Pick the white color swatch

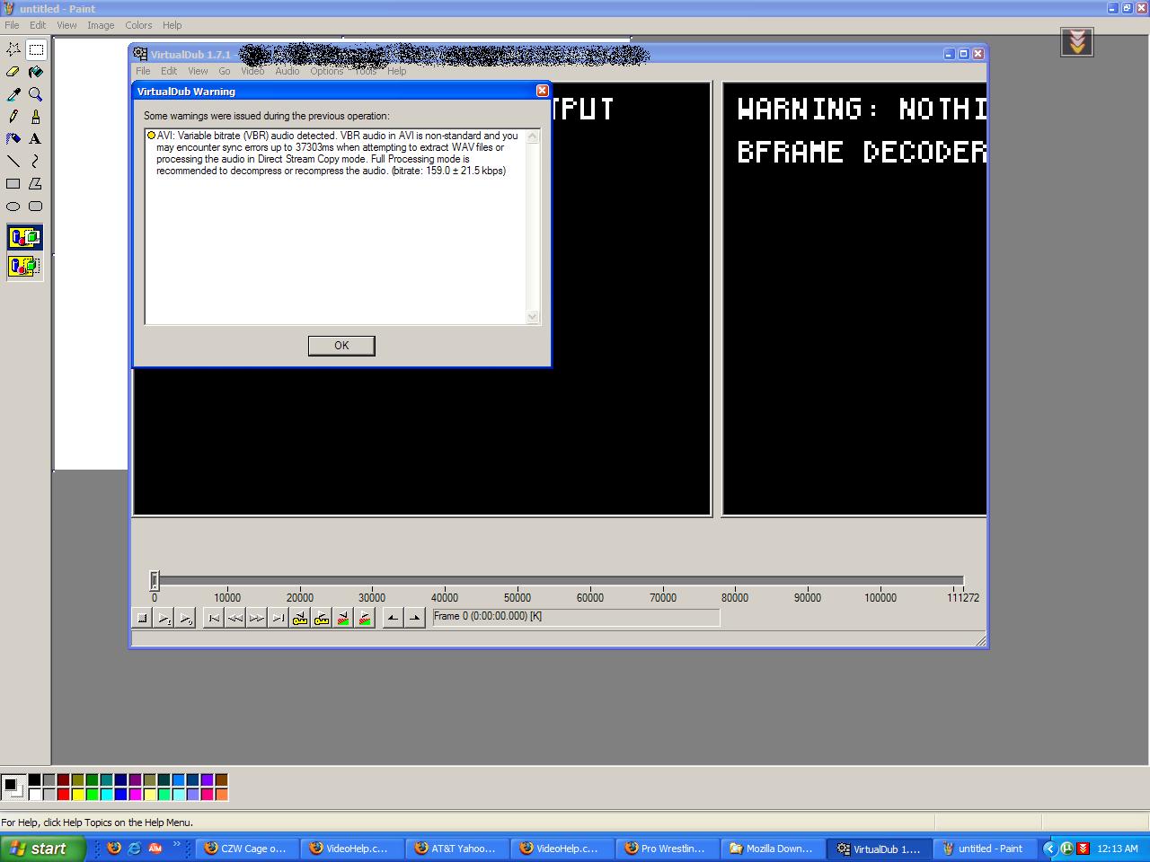point(34,795)
